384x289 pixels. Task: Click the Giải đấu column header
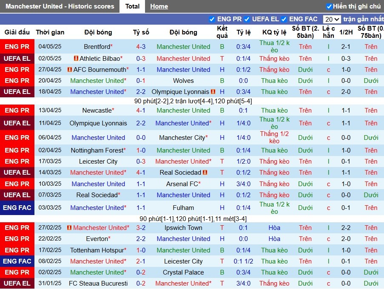[x=17, y=32]
